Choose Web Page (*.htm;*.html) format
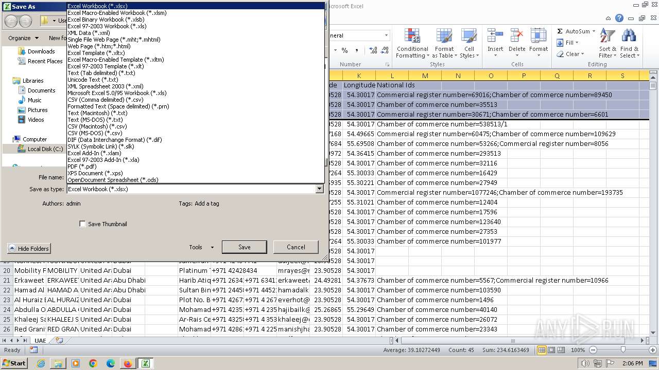This screenshot has height=370, width=659. 195,46
